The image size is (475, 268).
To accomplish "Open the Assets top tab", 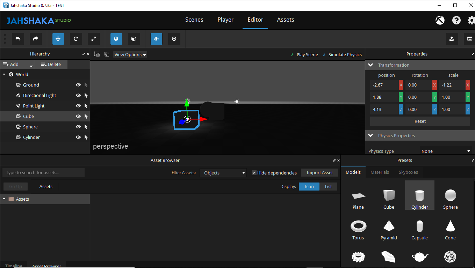I will click(x=286, y=20).
